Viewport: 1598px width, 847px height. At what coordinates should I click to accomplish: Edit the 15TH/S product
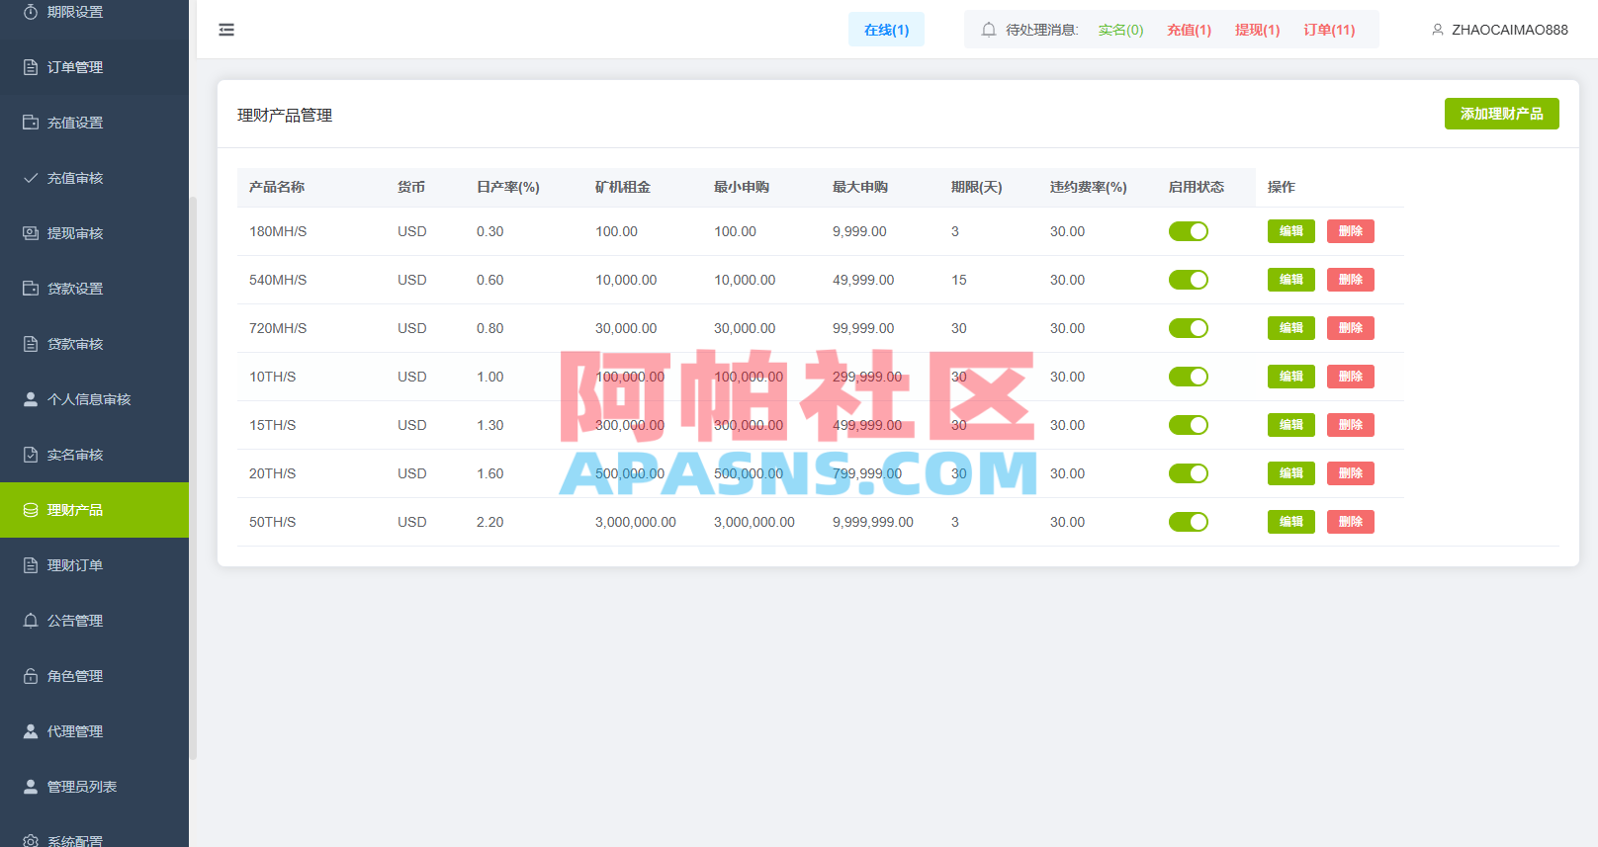pos(1291,425)
